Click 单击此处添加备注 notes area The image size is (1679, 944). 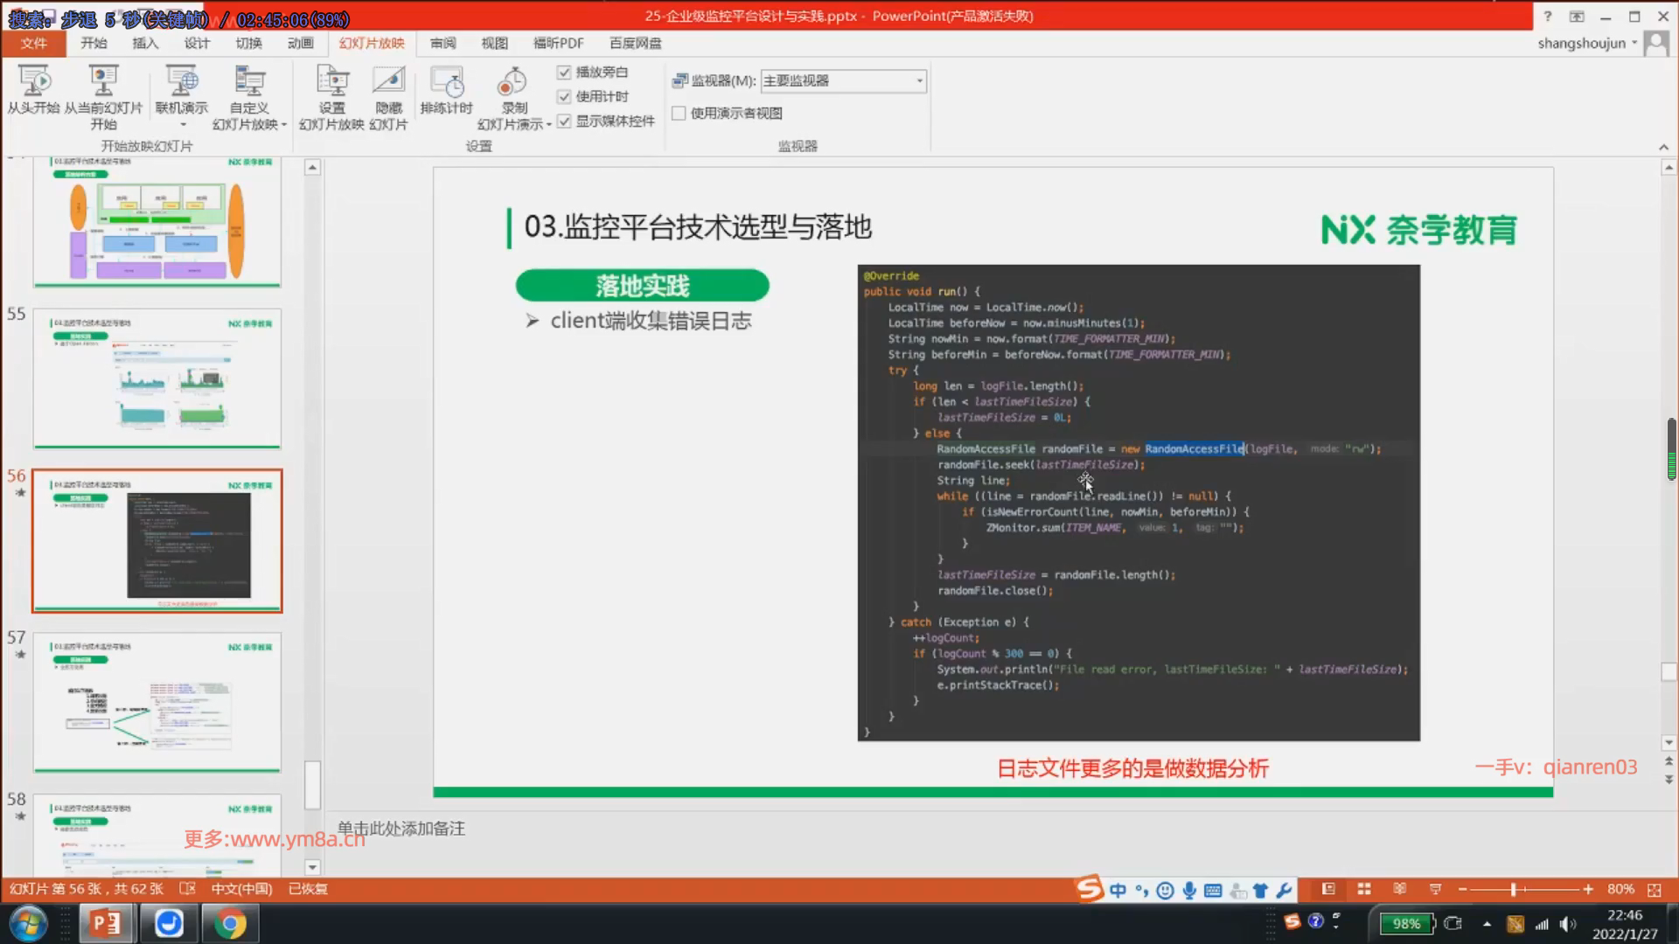point(401,828)
